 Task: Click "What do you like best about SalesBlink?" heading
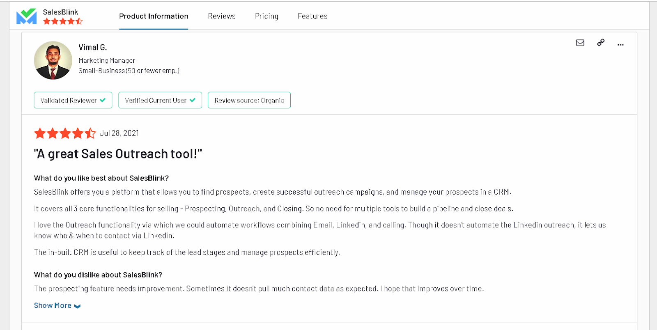click(101, 178)
